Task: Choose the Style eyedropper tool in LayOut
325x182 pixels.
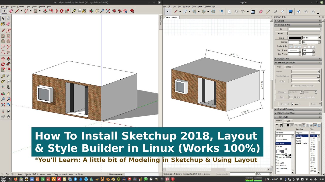Action: point(268,12)
